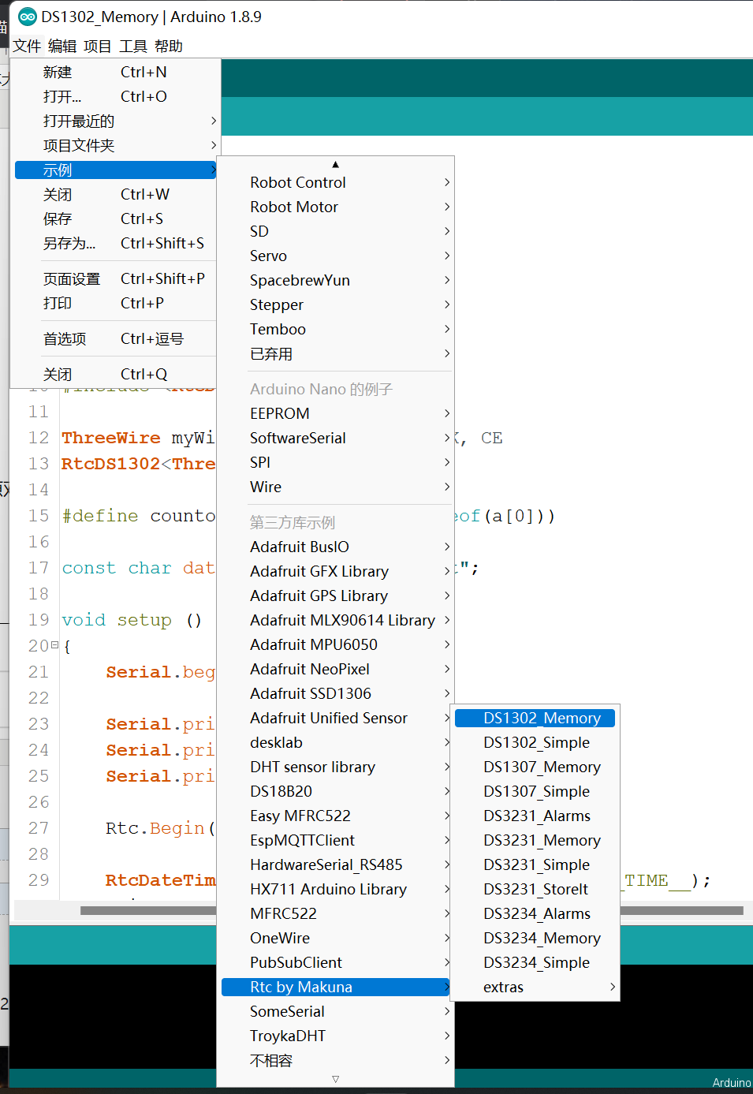
Task: Expand the TroykaDHT examples
Action: [x=335, y=1036]
